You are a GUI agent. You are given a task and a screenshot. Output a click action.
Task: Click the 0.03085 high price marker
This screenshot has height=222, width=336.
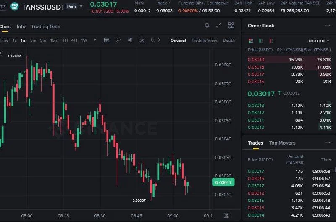[x=15, y=56]
